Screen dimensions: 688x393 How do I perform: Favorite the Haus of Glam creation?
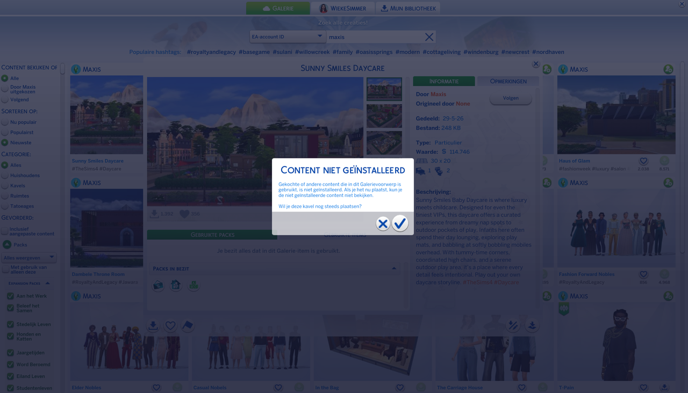click(643, 161)
